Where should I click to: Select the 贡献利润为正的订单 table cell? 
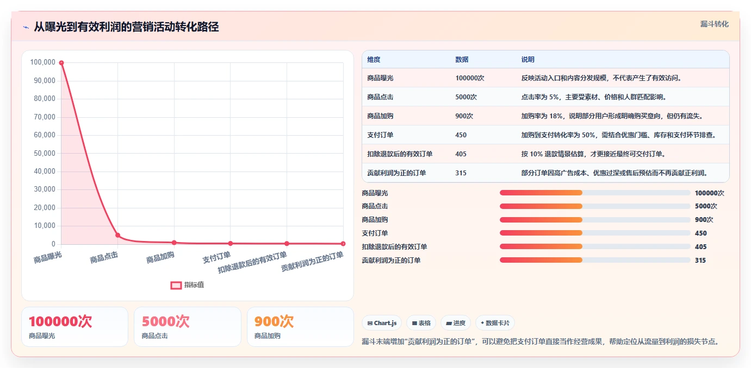click(x=406, y=173)
